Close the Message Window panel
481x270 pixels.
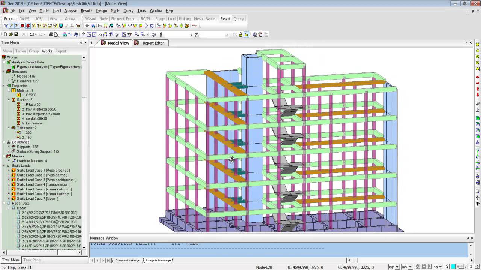(x=473, y=238)
